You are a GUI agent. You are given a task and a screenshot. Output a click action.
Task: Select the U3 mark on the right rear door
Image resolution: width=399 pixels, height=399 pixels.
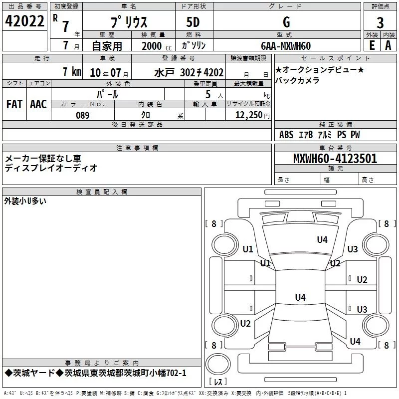(362, 309)
